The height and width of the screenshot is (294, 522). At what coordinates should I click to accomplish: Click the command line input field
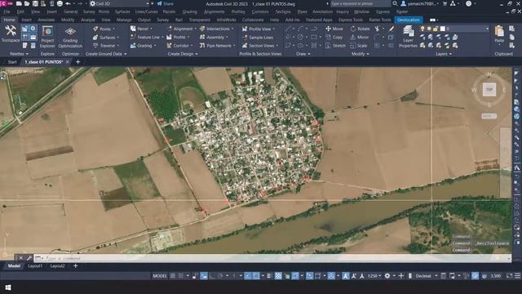[272, 258]
